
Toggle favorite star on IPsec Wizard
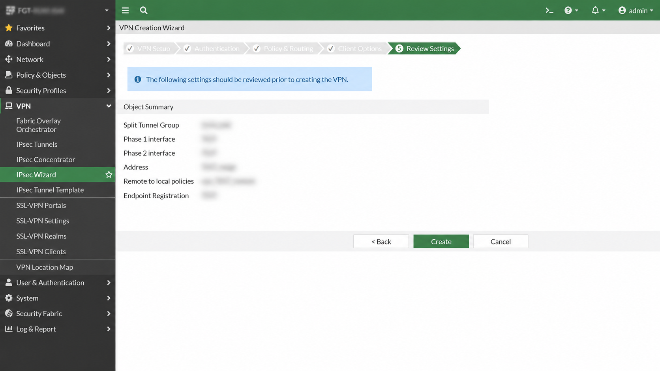(109, 174)
